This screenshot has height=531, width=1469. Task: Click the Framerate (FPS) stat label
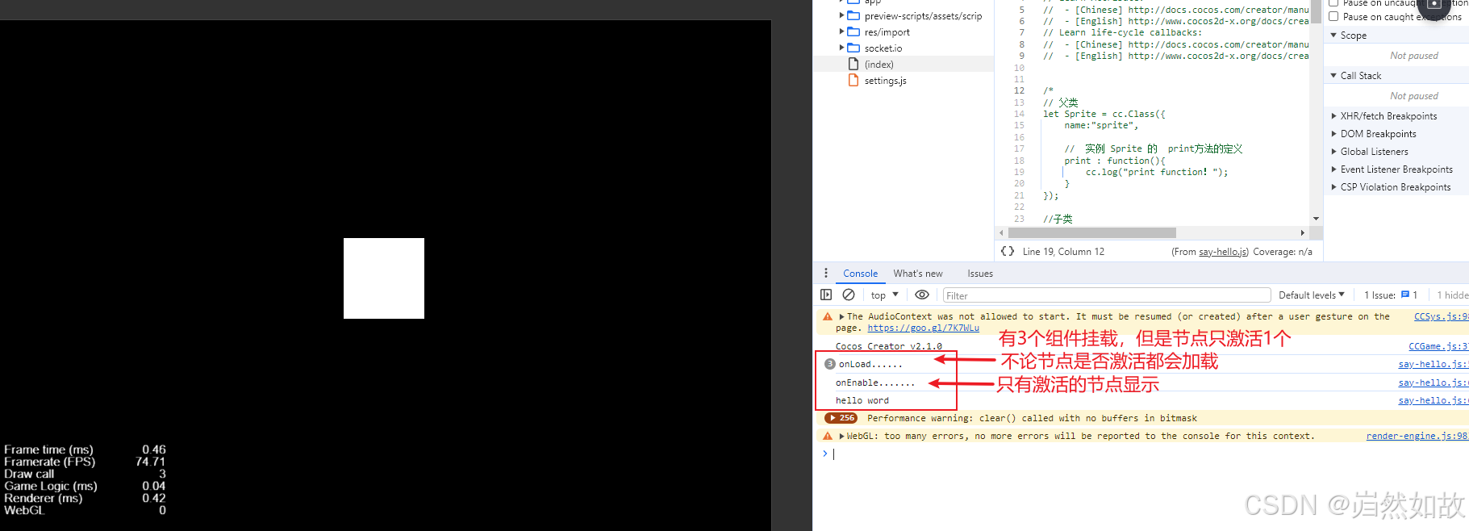50,462
